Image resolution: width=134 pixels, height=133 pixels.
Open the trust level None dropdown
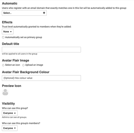click(x=8, y=32)
